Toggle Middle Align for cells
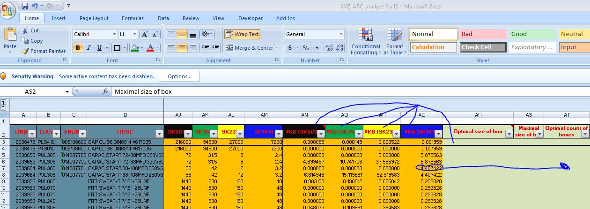 click(182, 34)
